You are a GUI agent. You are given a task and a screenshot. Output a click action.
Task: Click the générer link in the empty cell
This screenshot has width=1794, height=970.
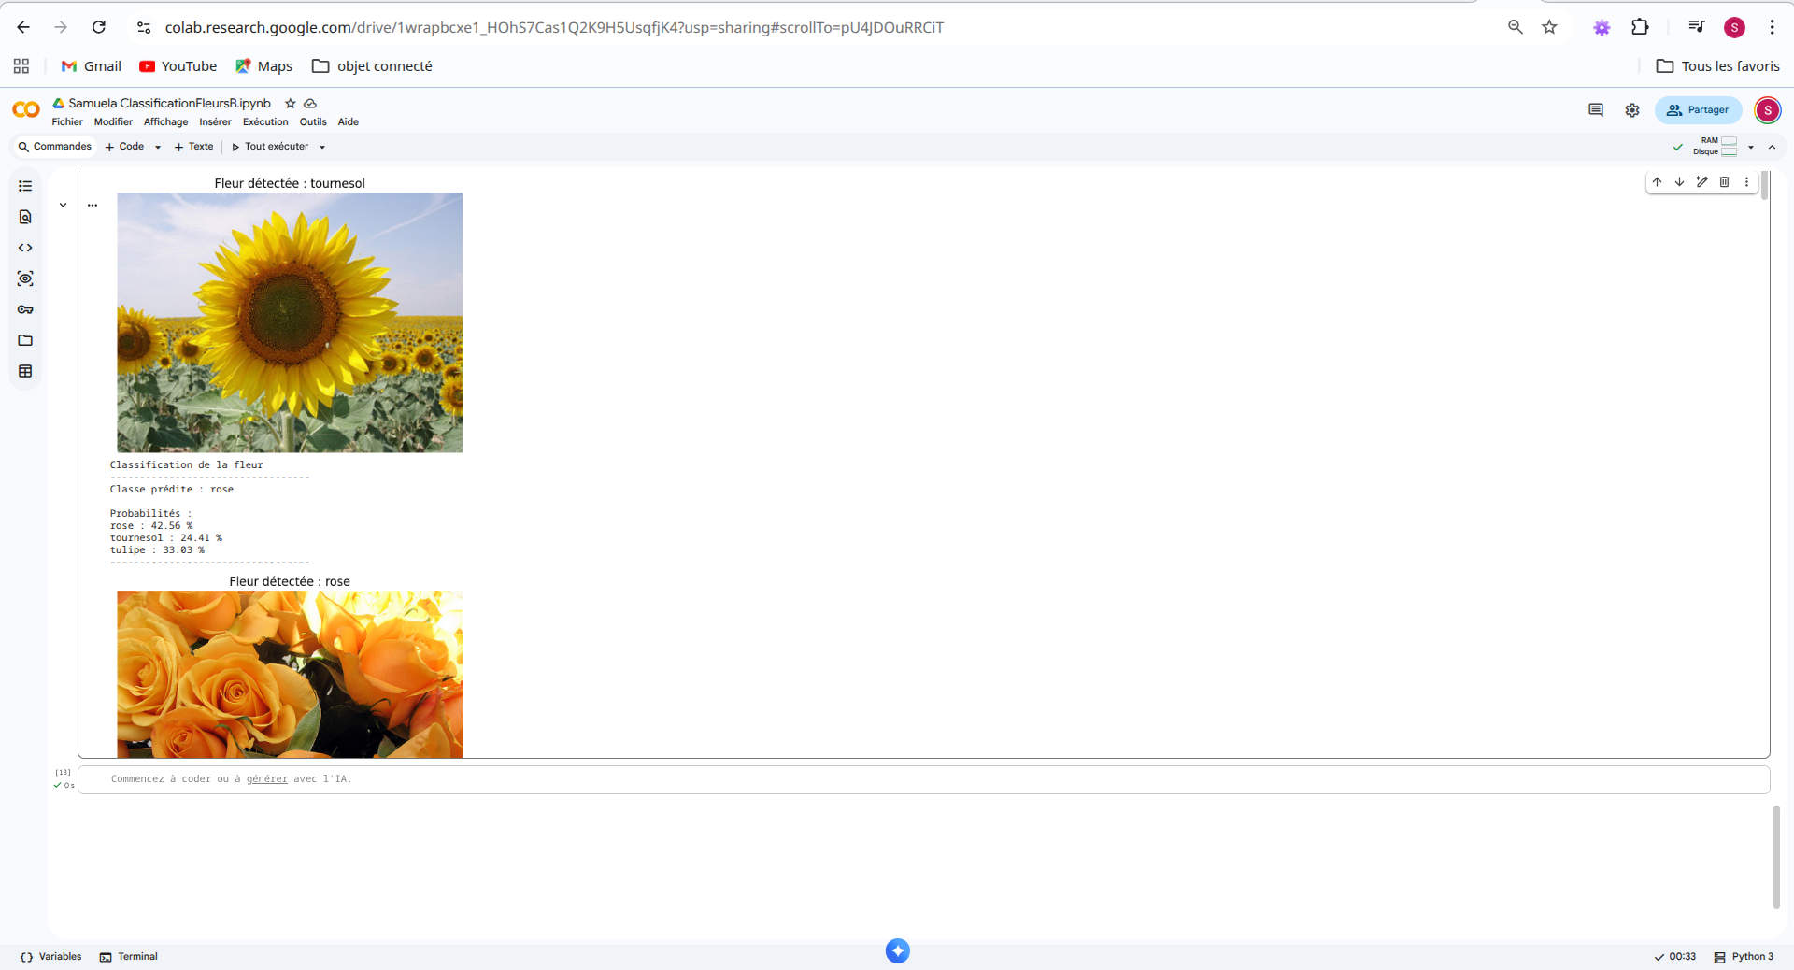pos(266,779)
